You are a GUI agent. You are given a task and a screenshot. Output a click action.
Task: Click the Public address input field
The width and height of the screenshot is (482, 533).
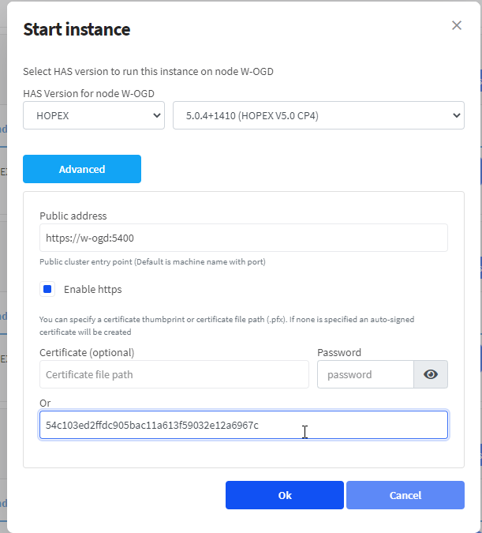tap(244, 238)
